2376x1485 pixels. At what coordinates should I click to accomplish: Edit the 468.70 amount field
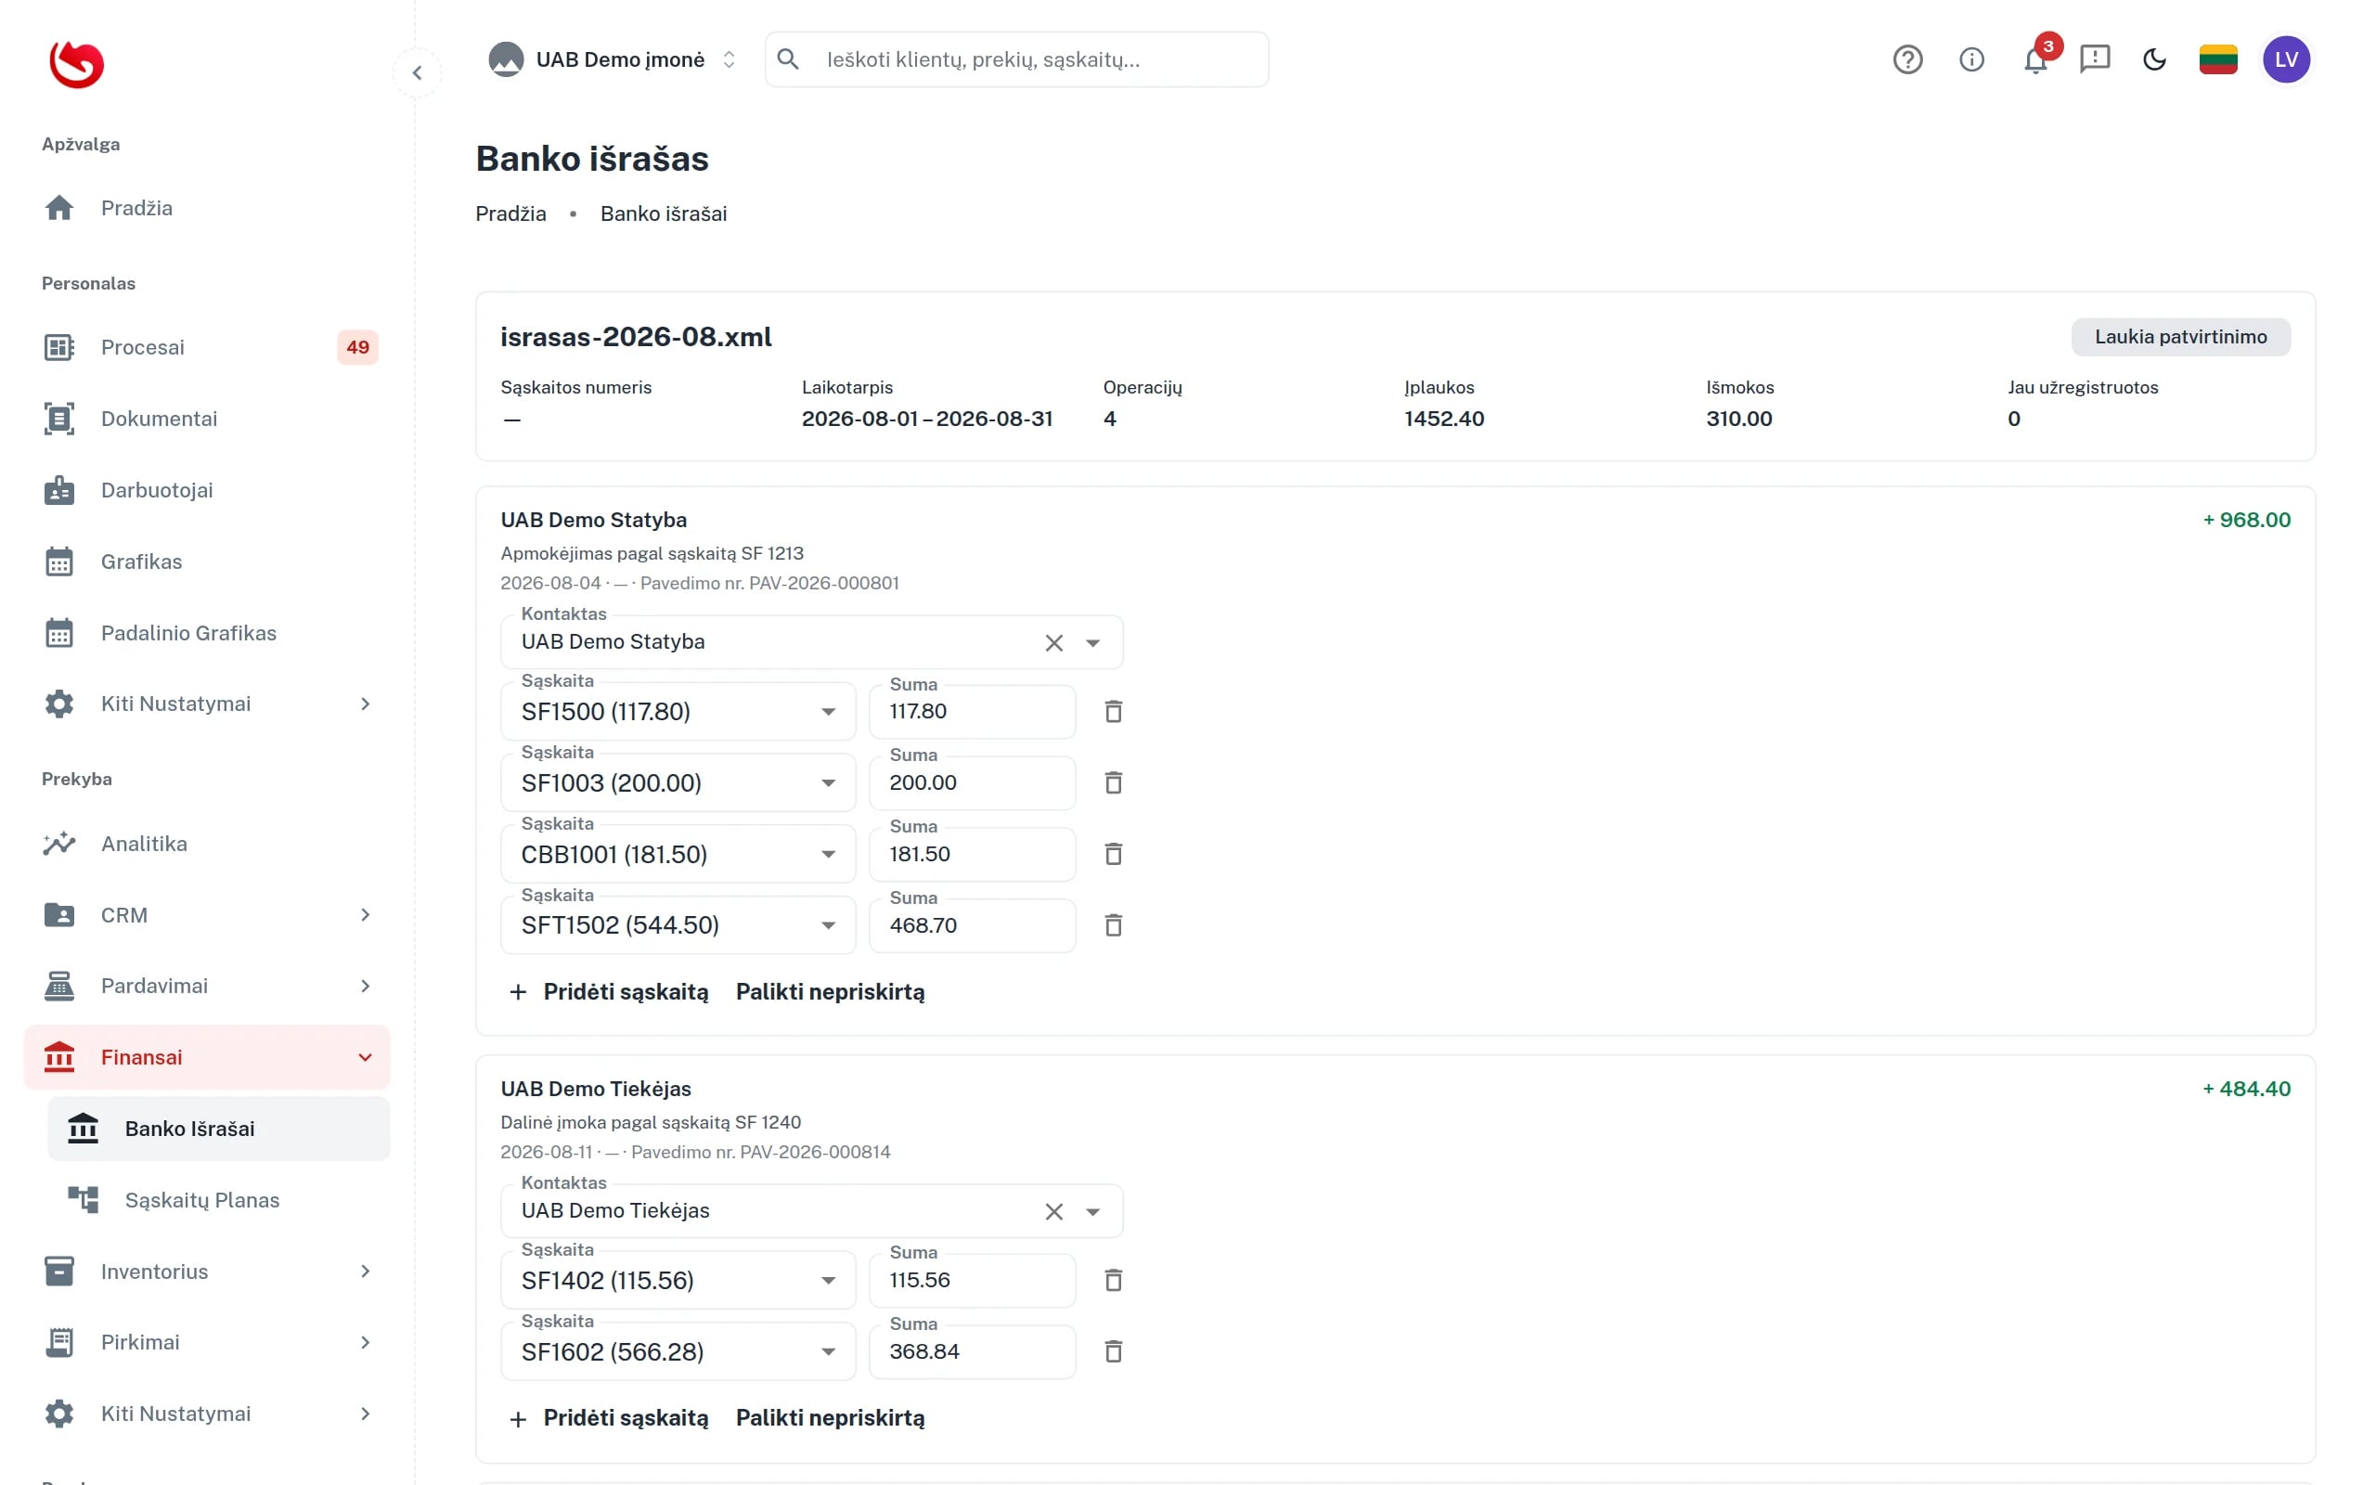click(972, 925)
